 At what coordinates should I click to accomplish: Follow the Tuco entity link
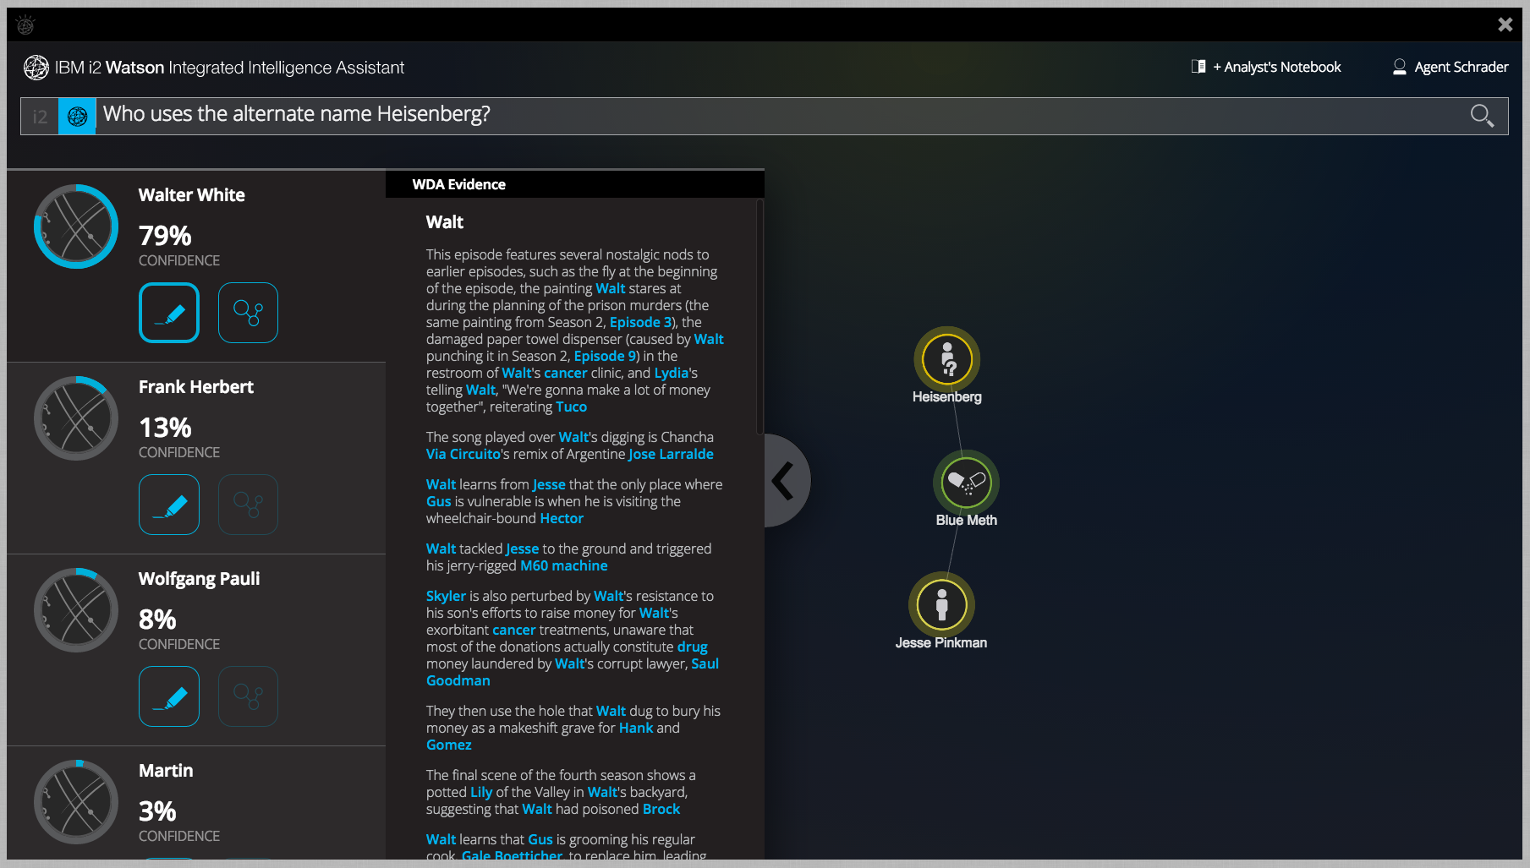pos(571,407)
